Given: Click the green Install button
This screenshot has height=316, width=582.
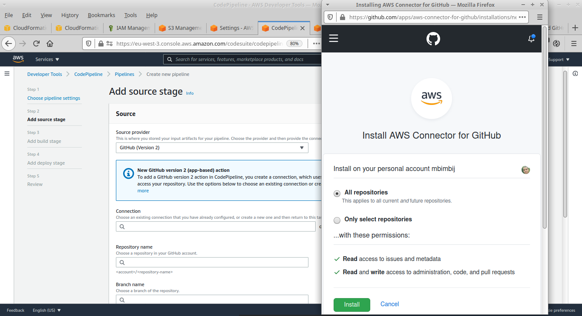Looking at the screenshot, I should pos(352,304).
